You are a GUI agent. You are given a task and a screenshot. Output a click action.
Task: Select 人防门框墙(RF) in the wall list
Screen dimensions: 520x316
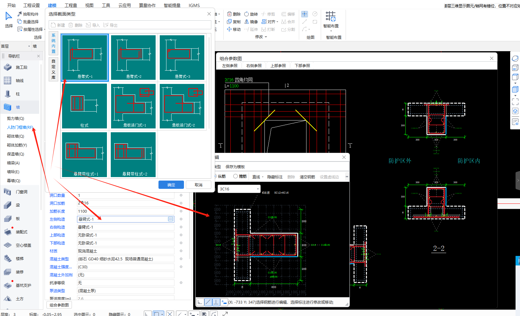click(20, 127)
